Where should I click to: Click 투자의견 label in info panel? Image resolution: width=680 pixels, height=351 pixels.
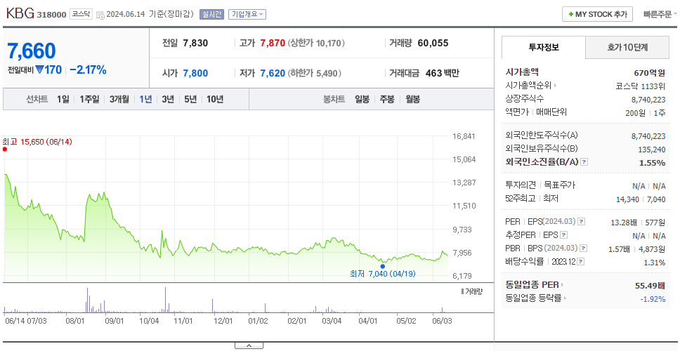(x=521, y=185)
